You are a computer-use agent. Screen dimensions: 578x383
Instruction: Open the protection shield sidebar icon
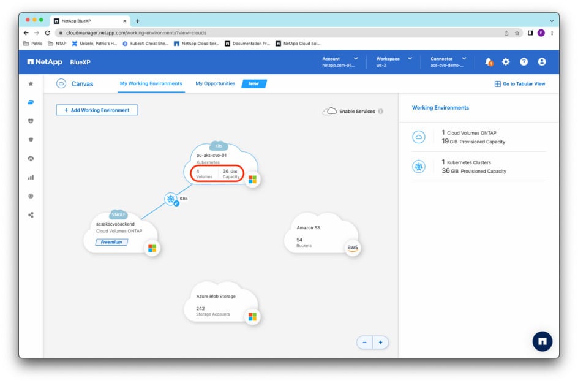pyautogui.click(x=31, y=140)
